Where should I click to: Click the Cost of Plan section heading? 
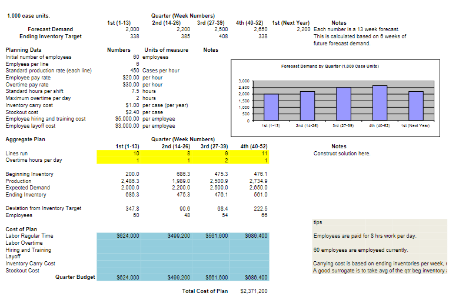(x=21, y=229)
